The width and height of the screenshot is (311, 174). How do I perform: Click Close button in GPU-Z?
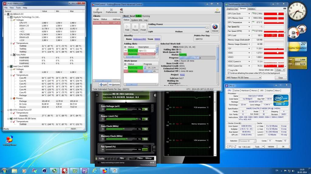(280, 78)
